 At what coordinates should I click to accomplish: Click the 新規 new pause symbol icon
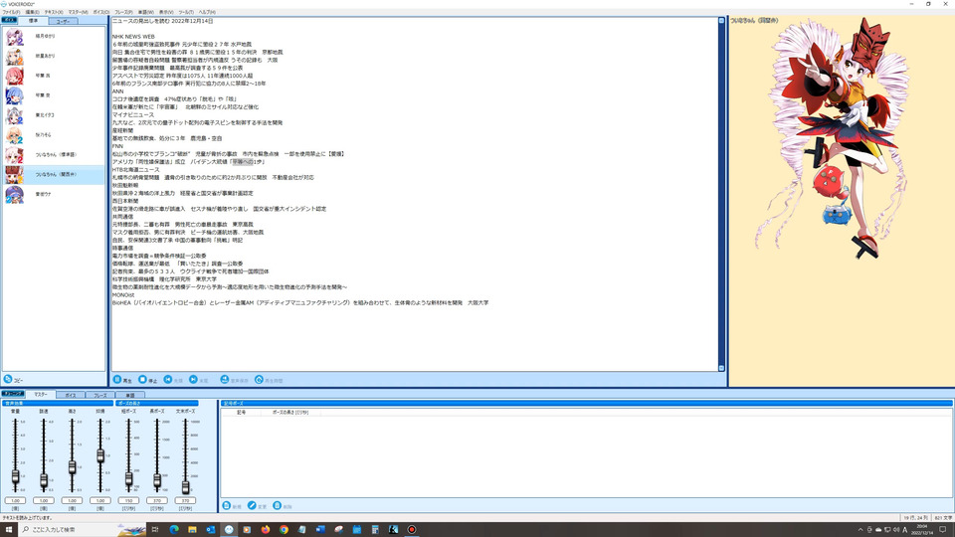[227, 505]
